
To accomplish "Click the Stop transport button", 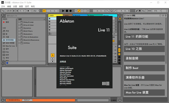I will (67, 11).
